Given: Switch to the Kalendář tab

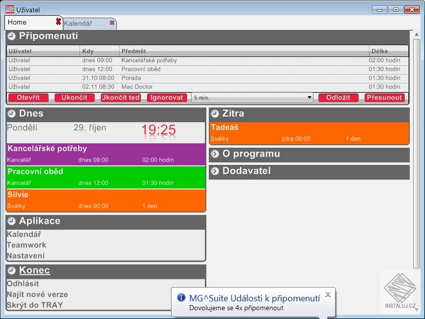Looking at the screenshot, I should pyautogui.click(x=78, y=24).
